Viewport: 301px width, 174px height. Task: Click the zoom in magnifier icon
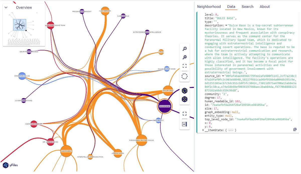click(185, 49)
